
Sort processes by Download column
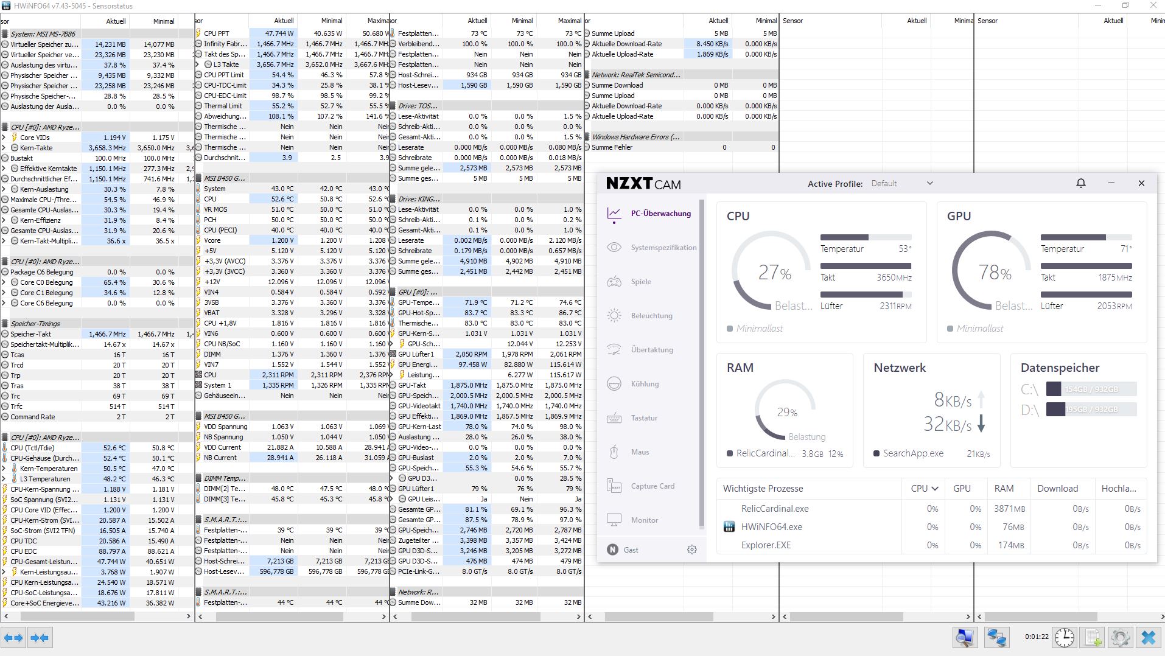1057,489
